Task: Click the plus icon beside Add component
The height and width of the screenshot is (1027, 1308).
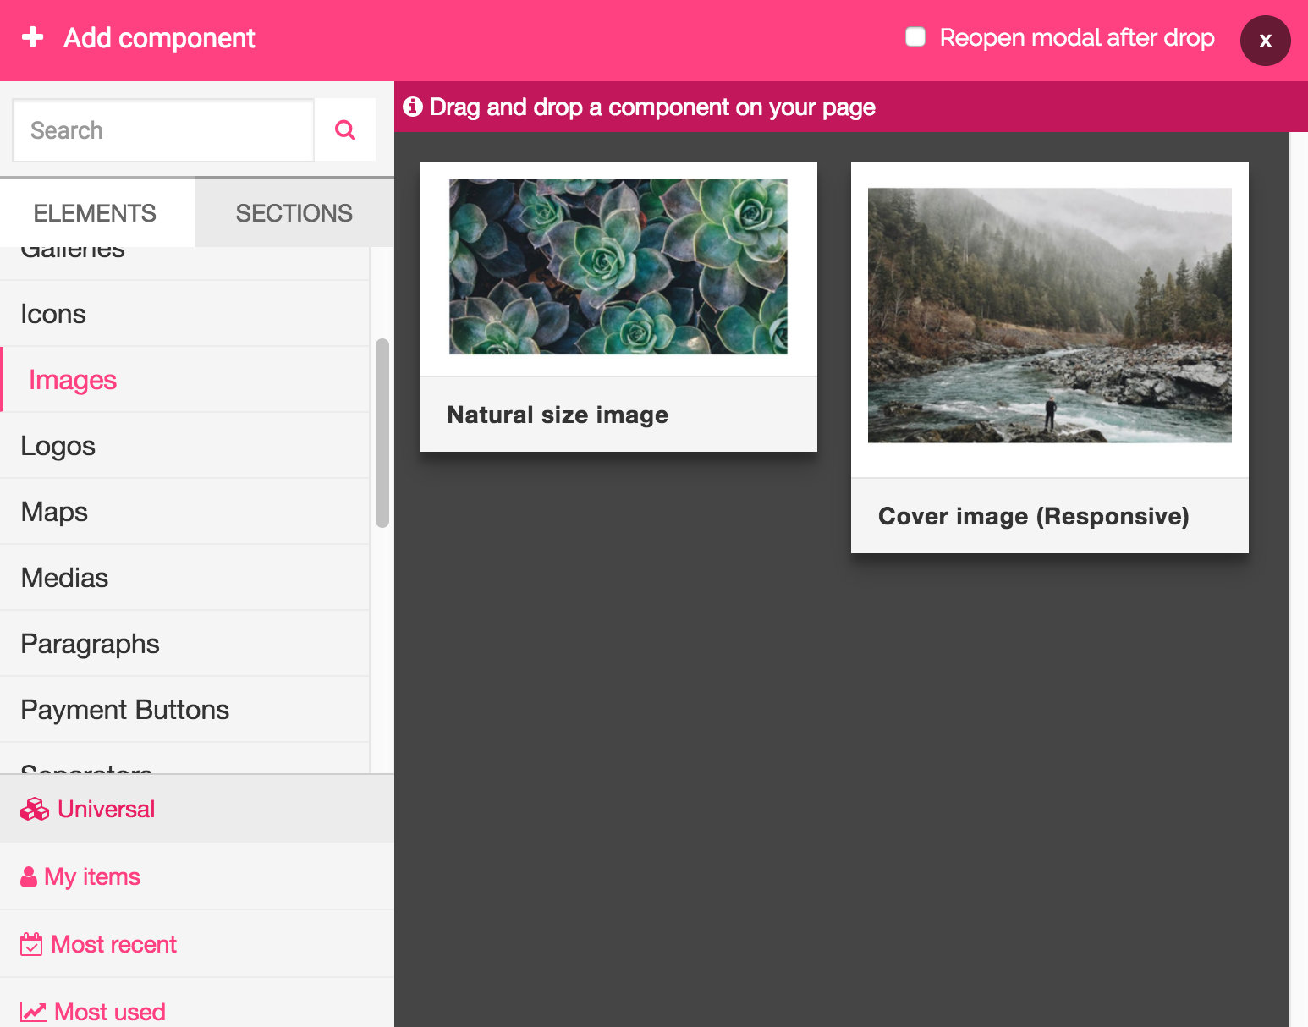Action: click(x=33, y=37)
